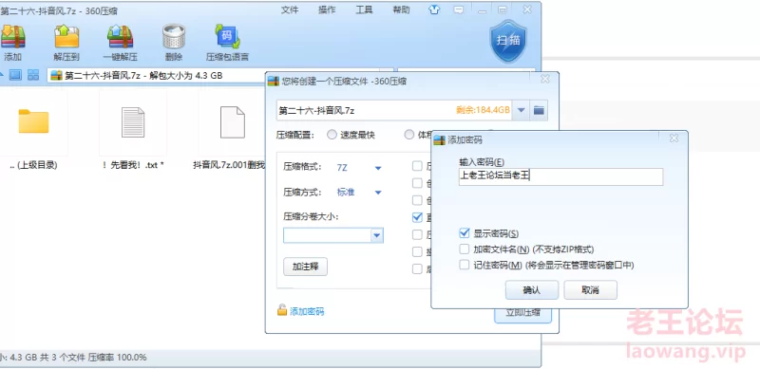Open the 文件 menu
The width and height of the screenshot is (760, 369).
[x=290, y=9]
